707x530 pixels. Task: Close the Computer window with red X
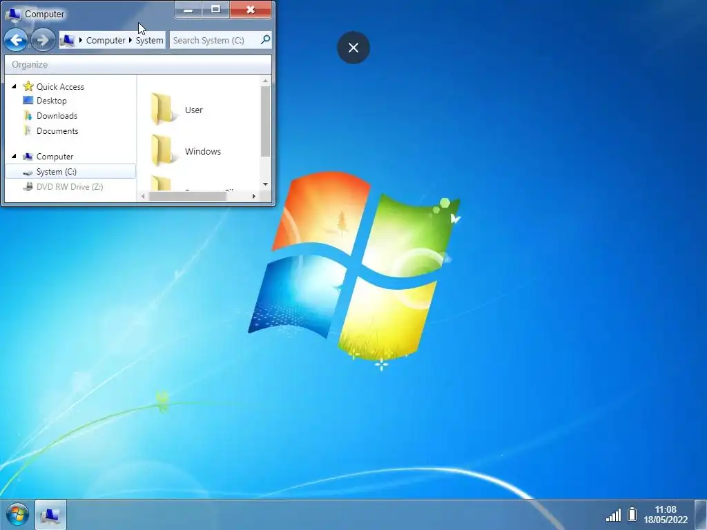(x=251, y=10)
